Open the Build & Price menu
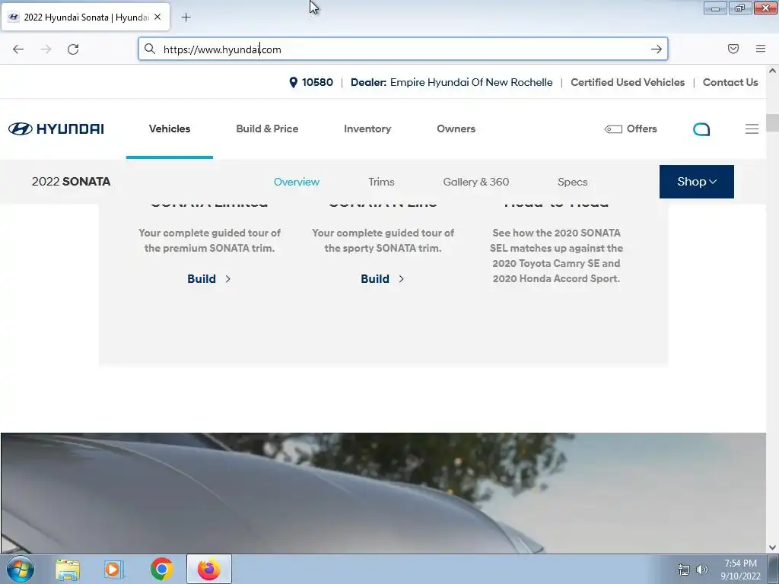Viewport: 779px width, 584px height. (267, 129)
